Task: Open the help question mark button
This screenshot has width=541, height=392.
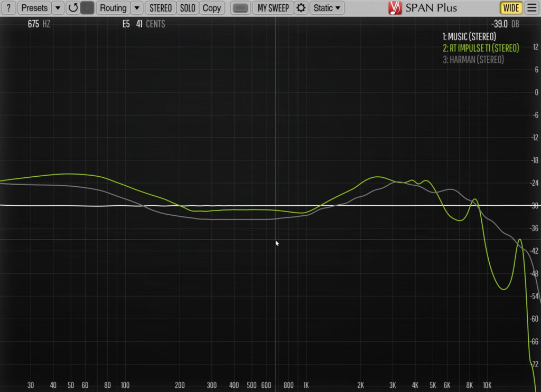Action: point(8,7)
